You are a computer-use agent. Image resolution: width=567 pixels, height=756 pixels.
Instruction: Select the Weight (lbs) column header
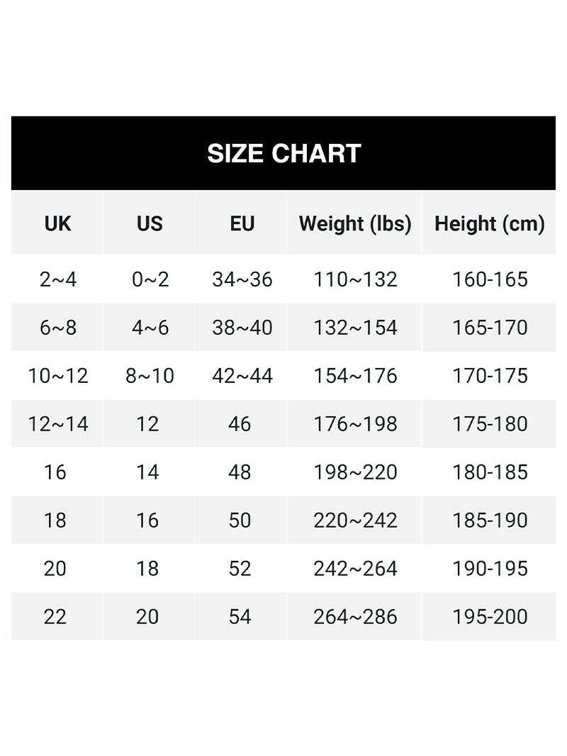[x=355, y=223]
